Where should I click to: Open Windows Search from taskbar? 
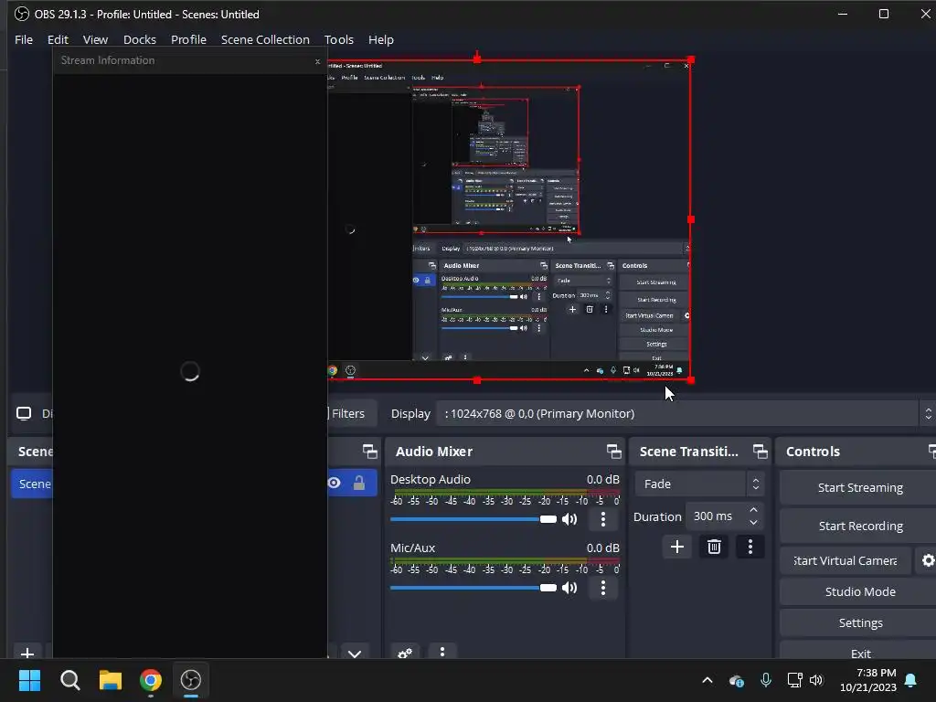(x=69, y=680)
